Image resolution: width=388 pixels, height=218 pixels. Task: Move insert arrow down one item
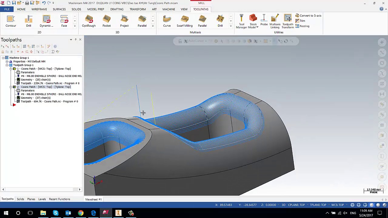click(18, 52)
